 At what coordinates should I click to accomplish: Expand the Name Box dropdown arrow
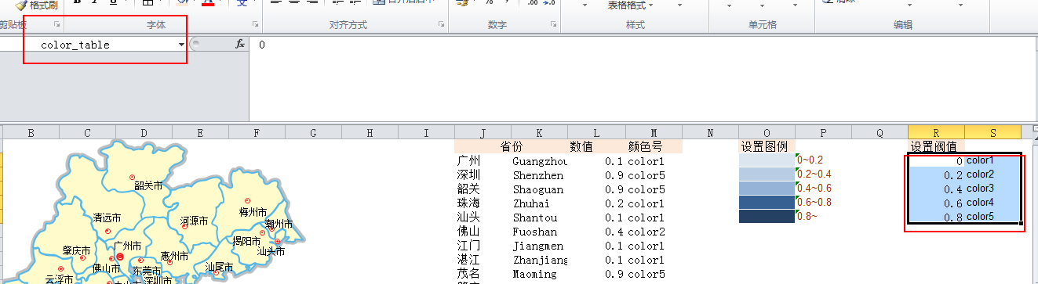(x=181, y=45)
